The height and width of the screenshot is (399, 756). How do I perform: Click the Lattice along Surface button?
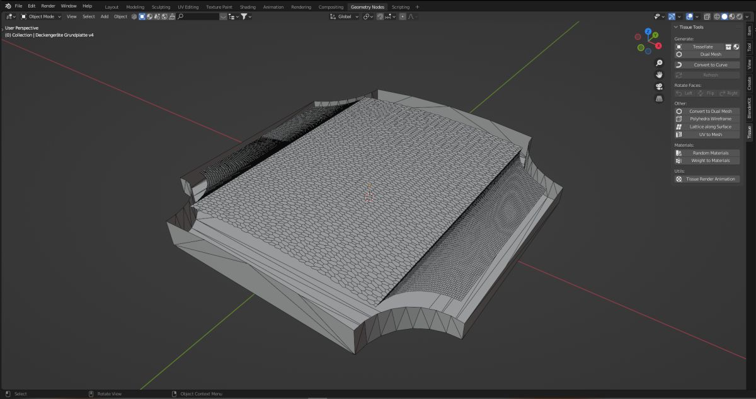point(707,127)
